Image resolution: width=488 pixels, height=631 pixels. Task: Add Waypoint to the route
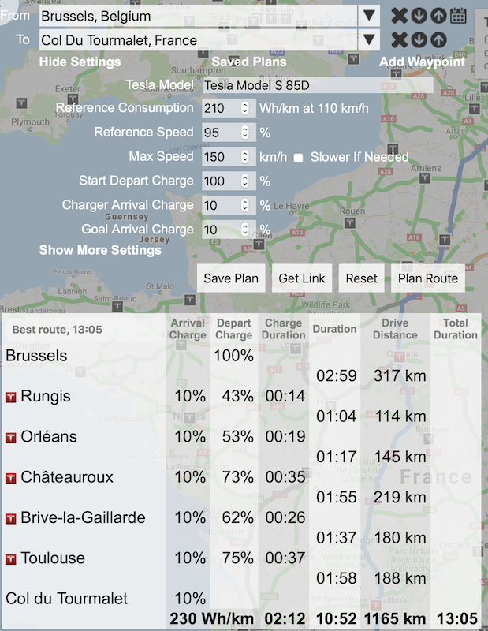(422, 62)
